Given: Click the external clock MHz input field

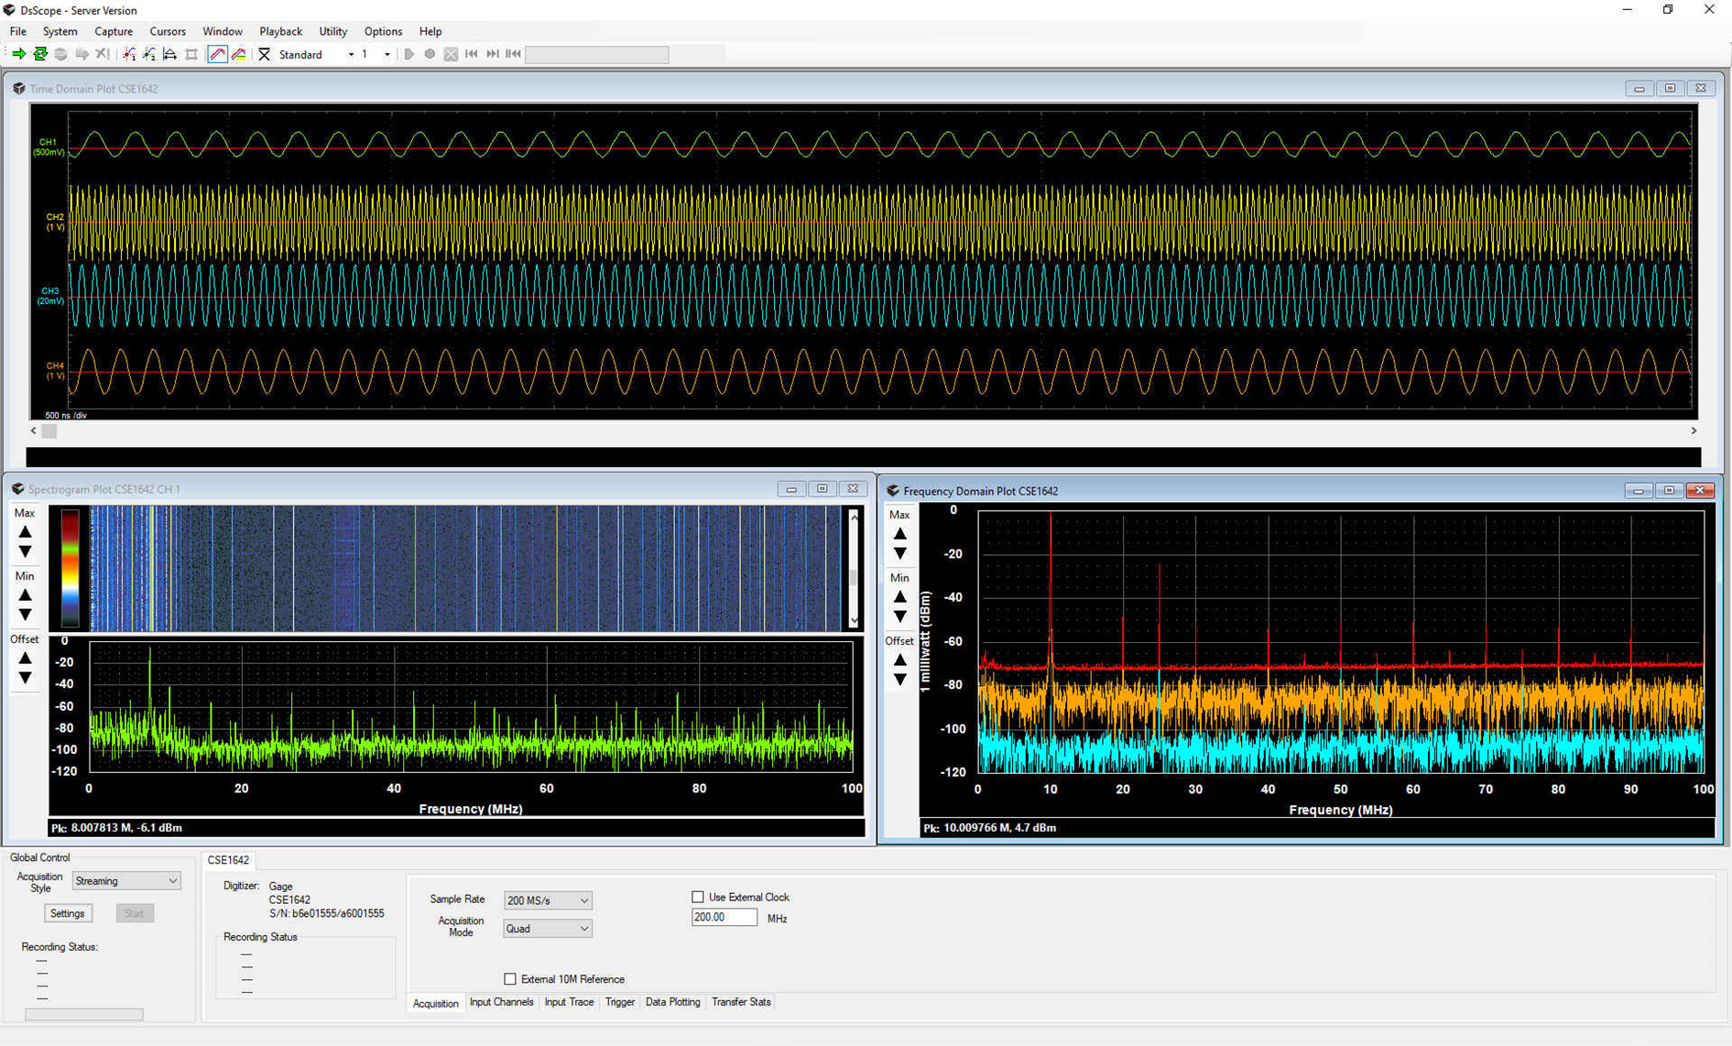Looking at the screenshot, I should coord(724,917).
